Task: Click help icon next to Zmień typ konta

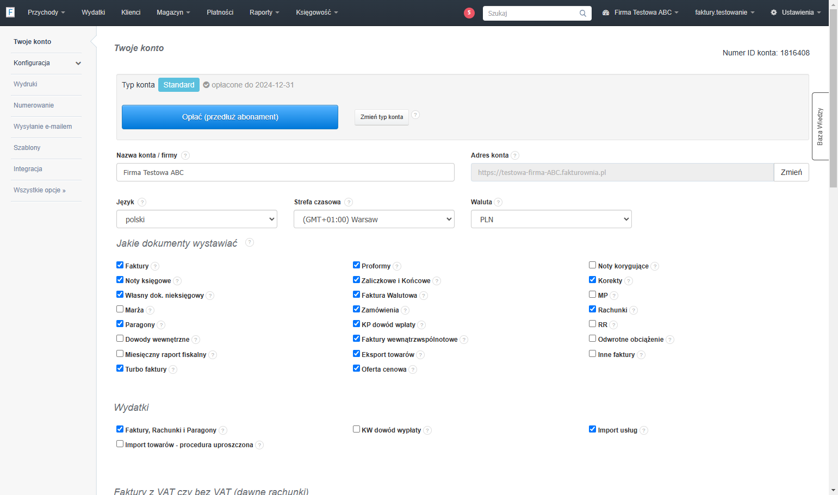Action: (415, 115)
